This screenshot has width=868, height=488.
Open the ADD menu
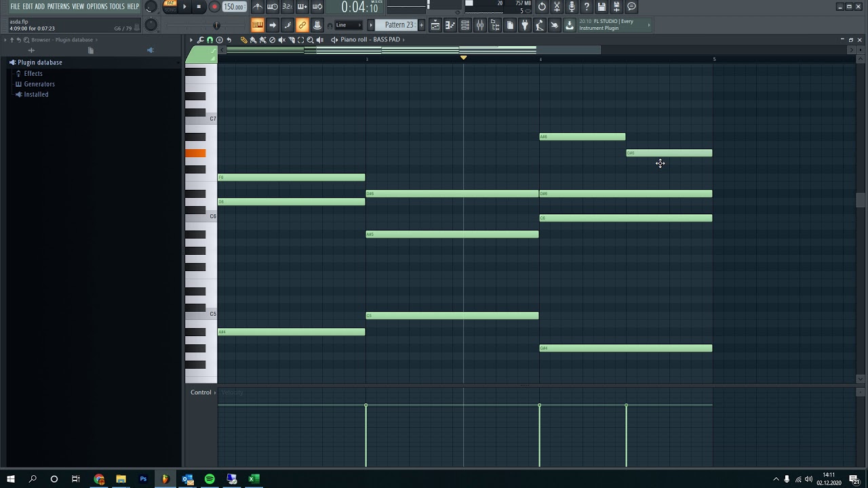tap(40, 7)
